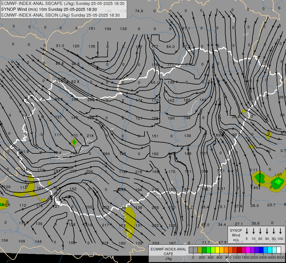
Task: Click the value 222 near southern border
Action: (155, 225)
